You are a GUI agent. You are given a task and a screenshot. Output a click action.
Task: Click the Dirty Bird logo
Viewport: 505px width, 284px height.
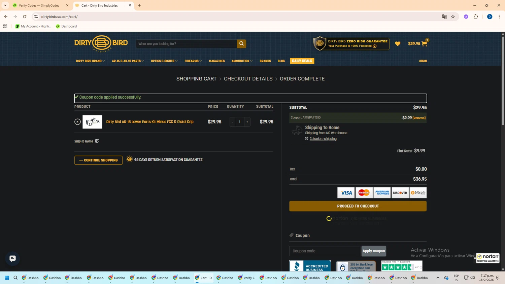coord(101,44)
